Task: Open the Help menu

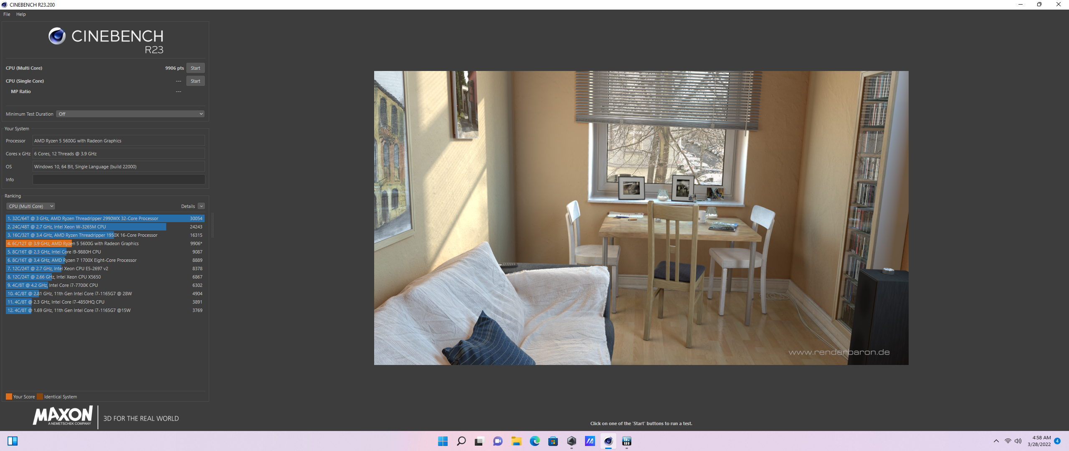Action: point(21,14)
